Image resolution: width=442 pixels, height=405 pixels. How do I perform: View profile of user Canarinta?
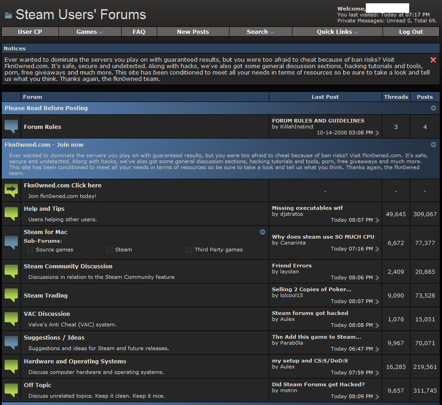click(x=293, y=243)
